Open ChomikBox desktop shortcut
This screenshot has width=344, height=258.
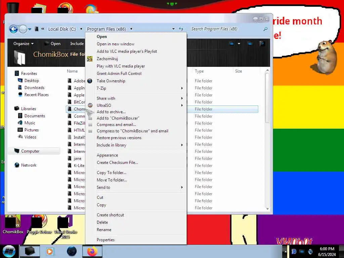pyautogui.click(x=13, y=224)
